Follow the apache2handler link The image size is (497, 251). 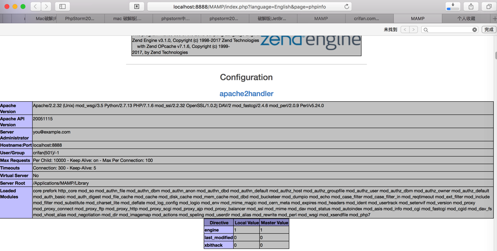click(246, 94)
